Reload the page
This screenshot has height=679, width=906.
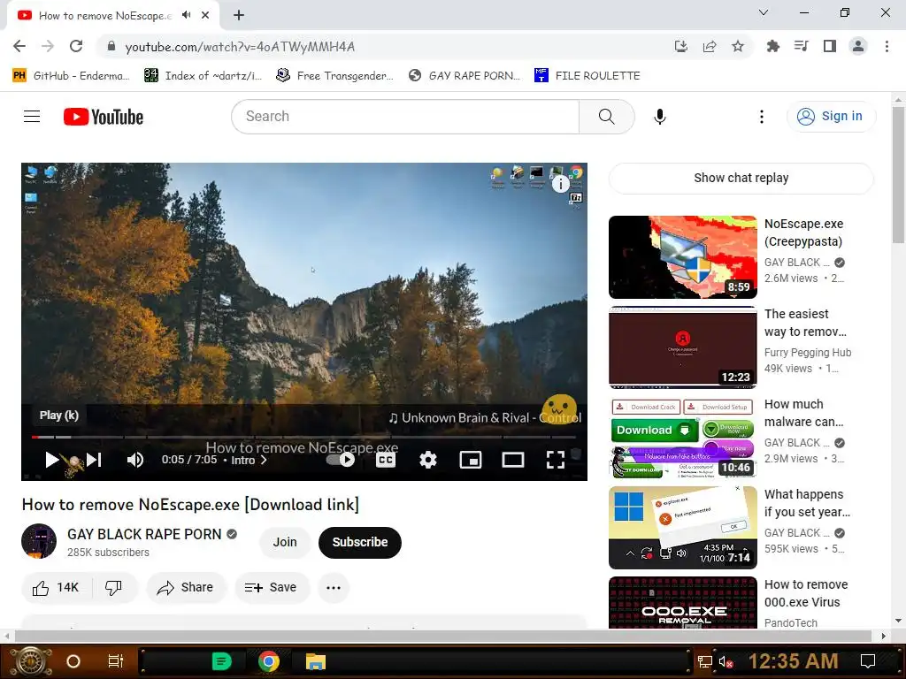76,46
